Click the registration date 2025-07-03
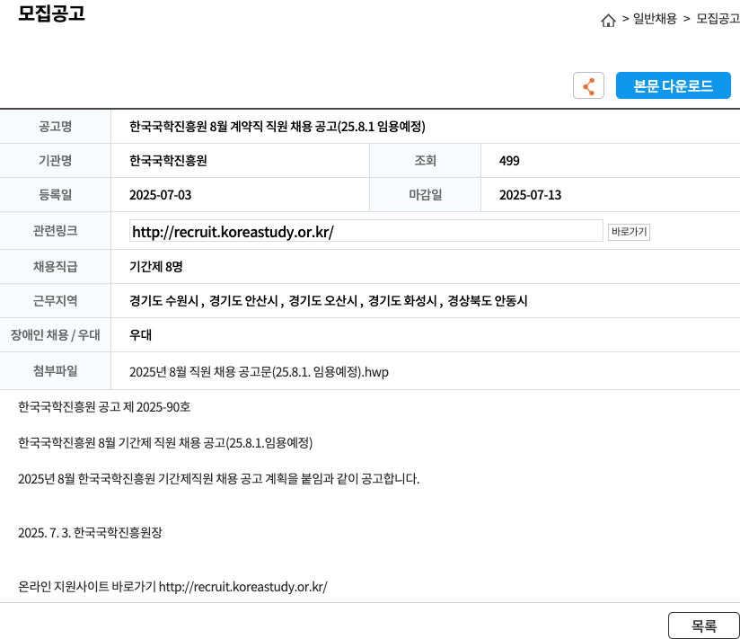 (x=161, y=195)
